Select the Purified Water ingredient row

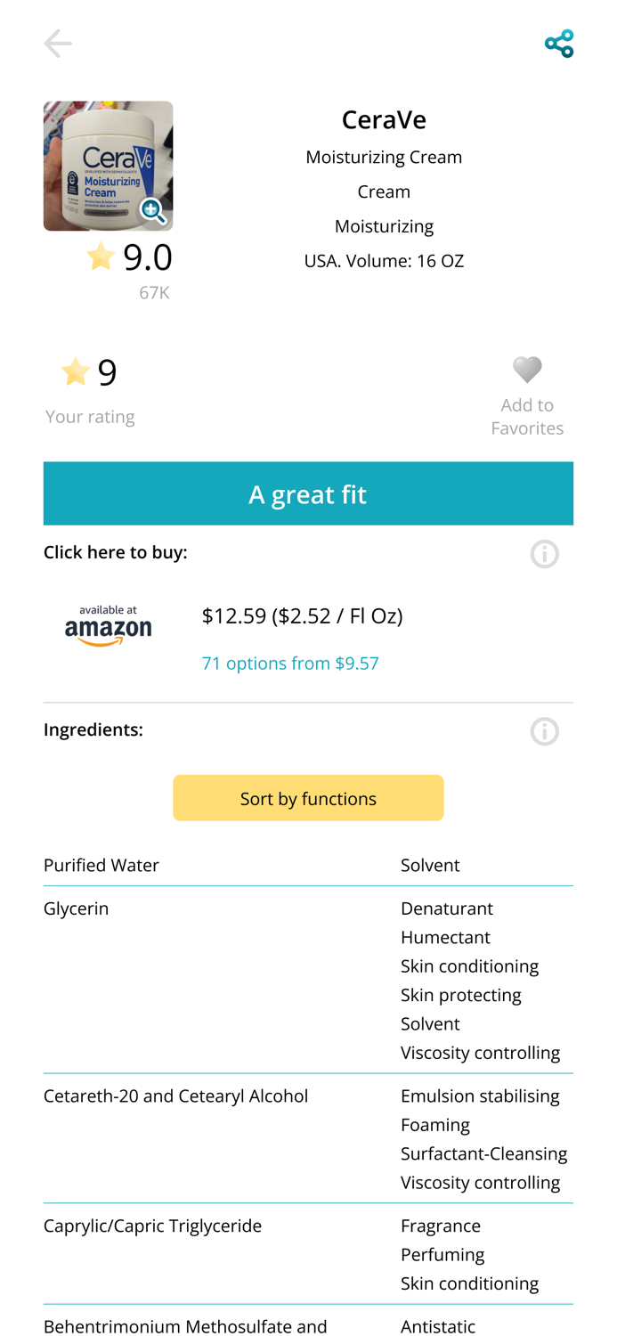101,865
